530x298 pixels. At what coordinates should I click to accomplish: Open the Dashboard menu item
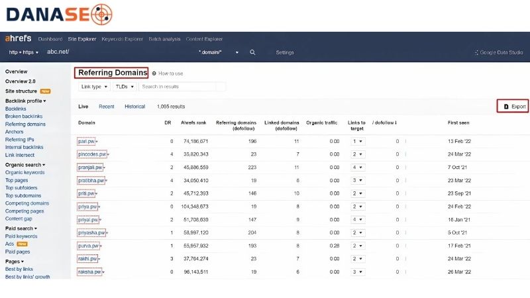(50, 39)
